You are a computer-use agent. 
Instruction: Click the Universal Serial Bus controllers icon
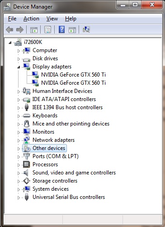point(27,197)
